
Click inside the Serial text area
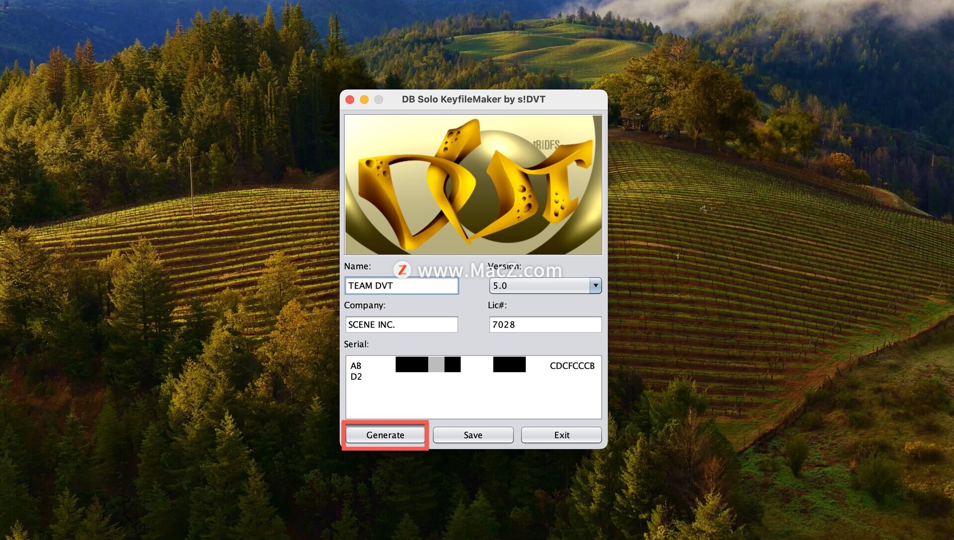pyautogui.click(x=474, y=387)
